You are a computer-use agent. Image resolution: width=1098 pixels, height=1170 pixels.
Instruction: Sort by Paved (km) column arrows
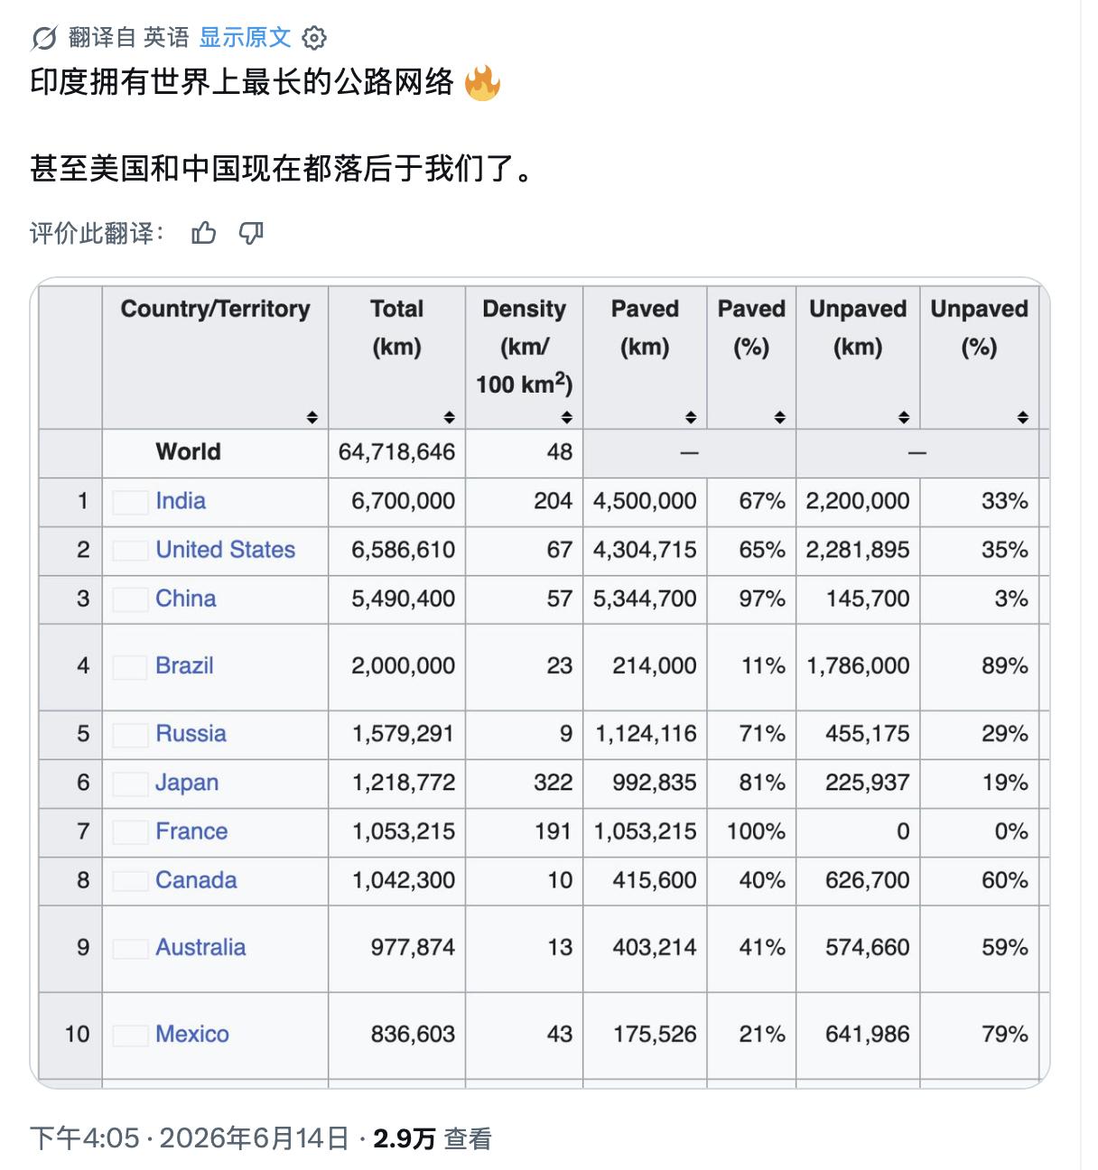pos(691,417)
